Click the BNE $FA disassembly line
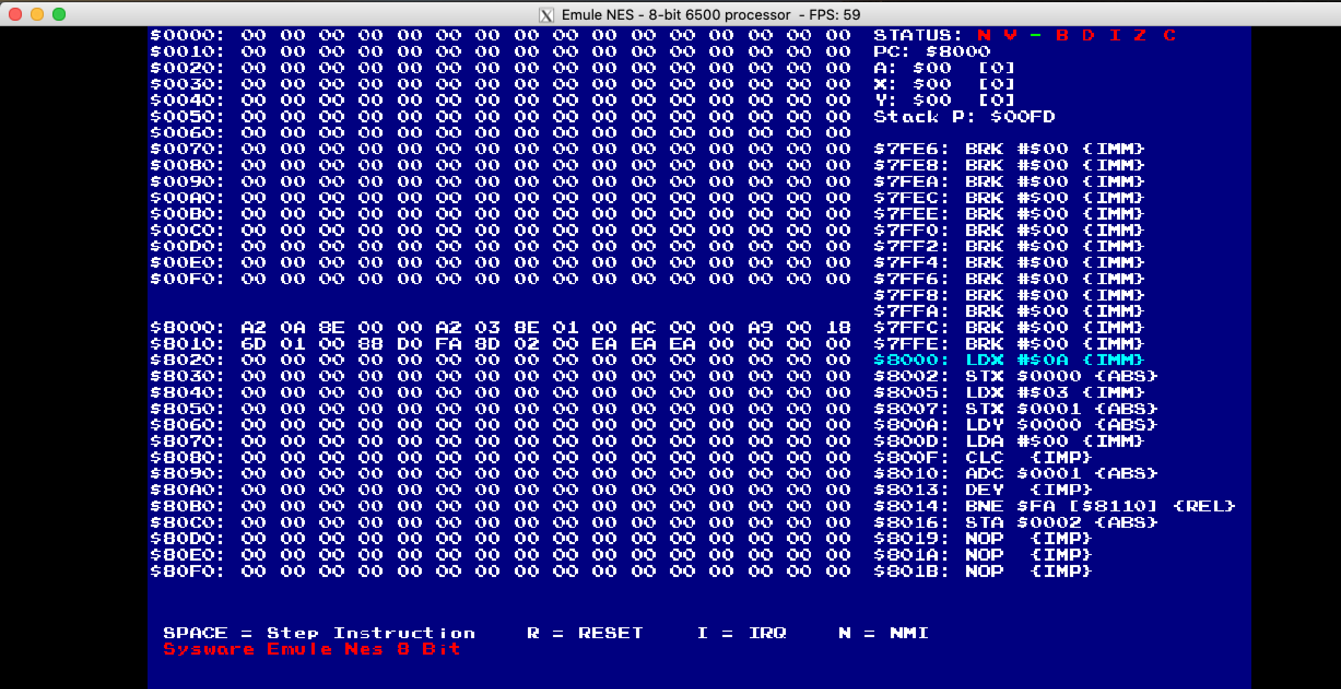This screenshot has height=689, width=1341. [1054, 507]
